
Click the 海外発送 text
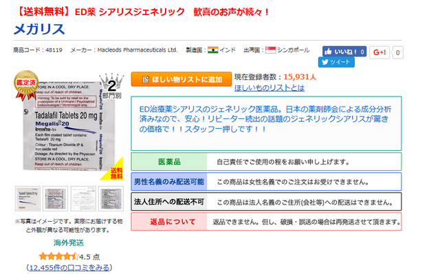click(x=69, y=243)
